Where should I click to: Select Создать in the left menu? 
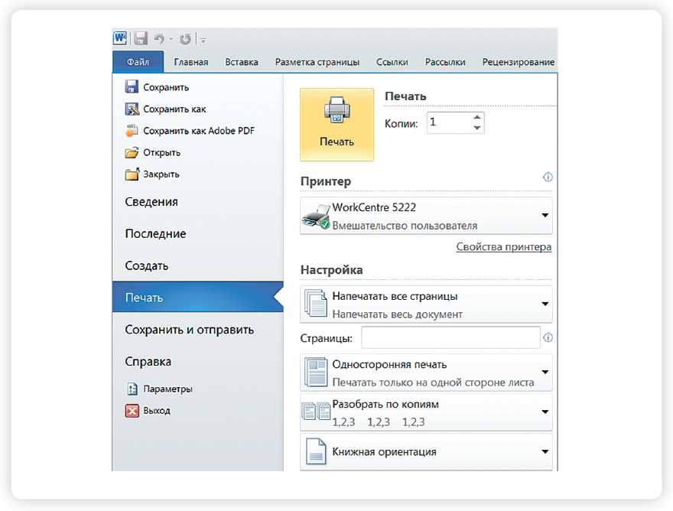coord(146,265)
